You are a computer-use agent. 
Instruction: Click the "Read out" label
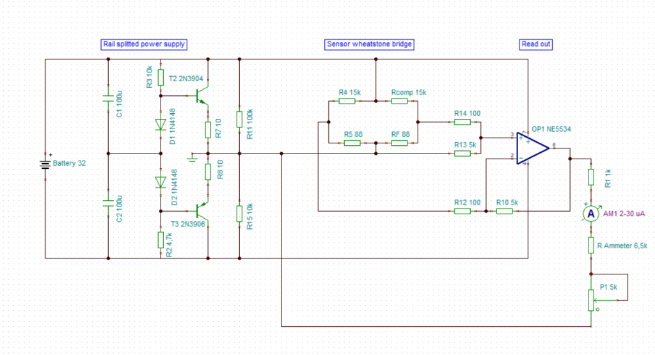[536, 44]
